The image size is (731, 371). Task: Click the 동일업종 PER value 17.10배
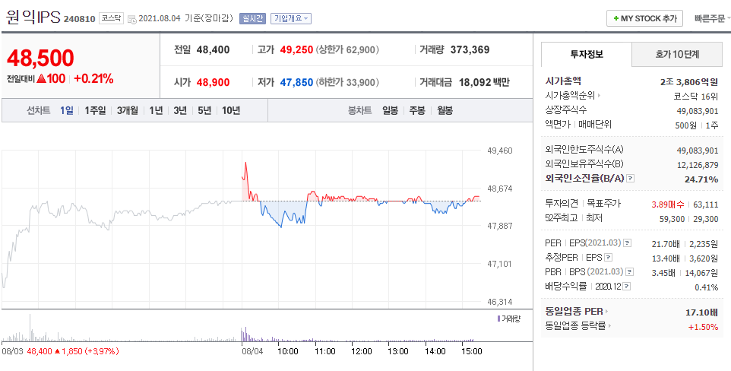(702, 312)
